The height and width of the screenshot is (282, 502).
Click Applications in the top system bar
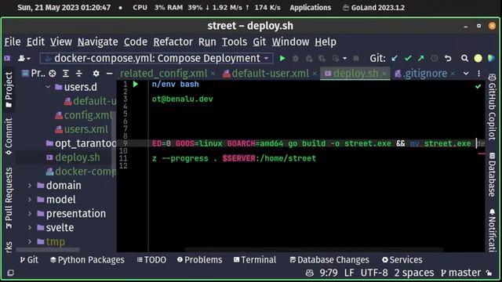pos(311,8)
